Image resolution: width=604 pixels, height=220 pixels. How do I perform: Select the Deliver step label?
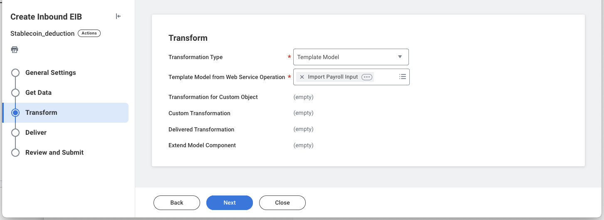coord(36,133)
